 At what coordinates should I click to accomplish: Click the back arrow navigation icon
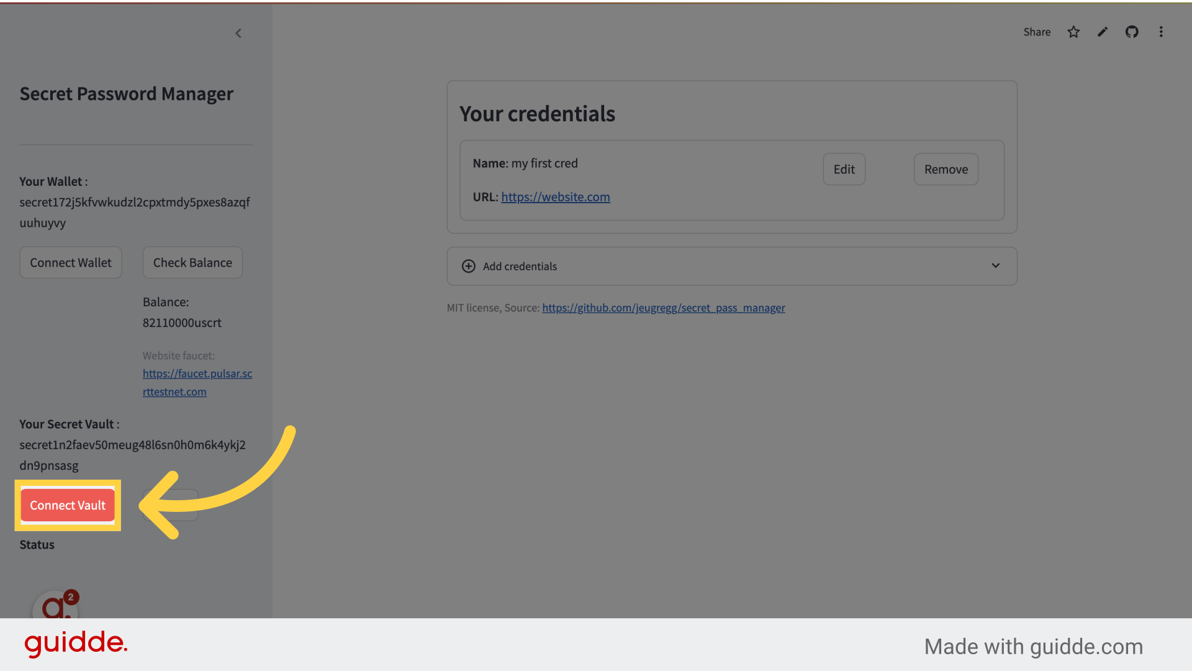[x=237, y=32]
